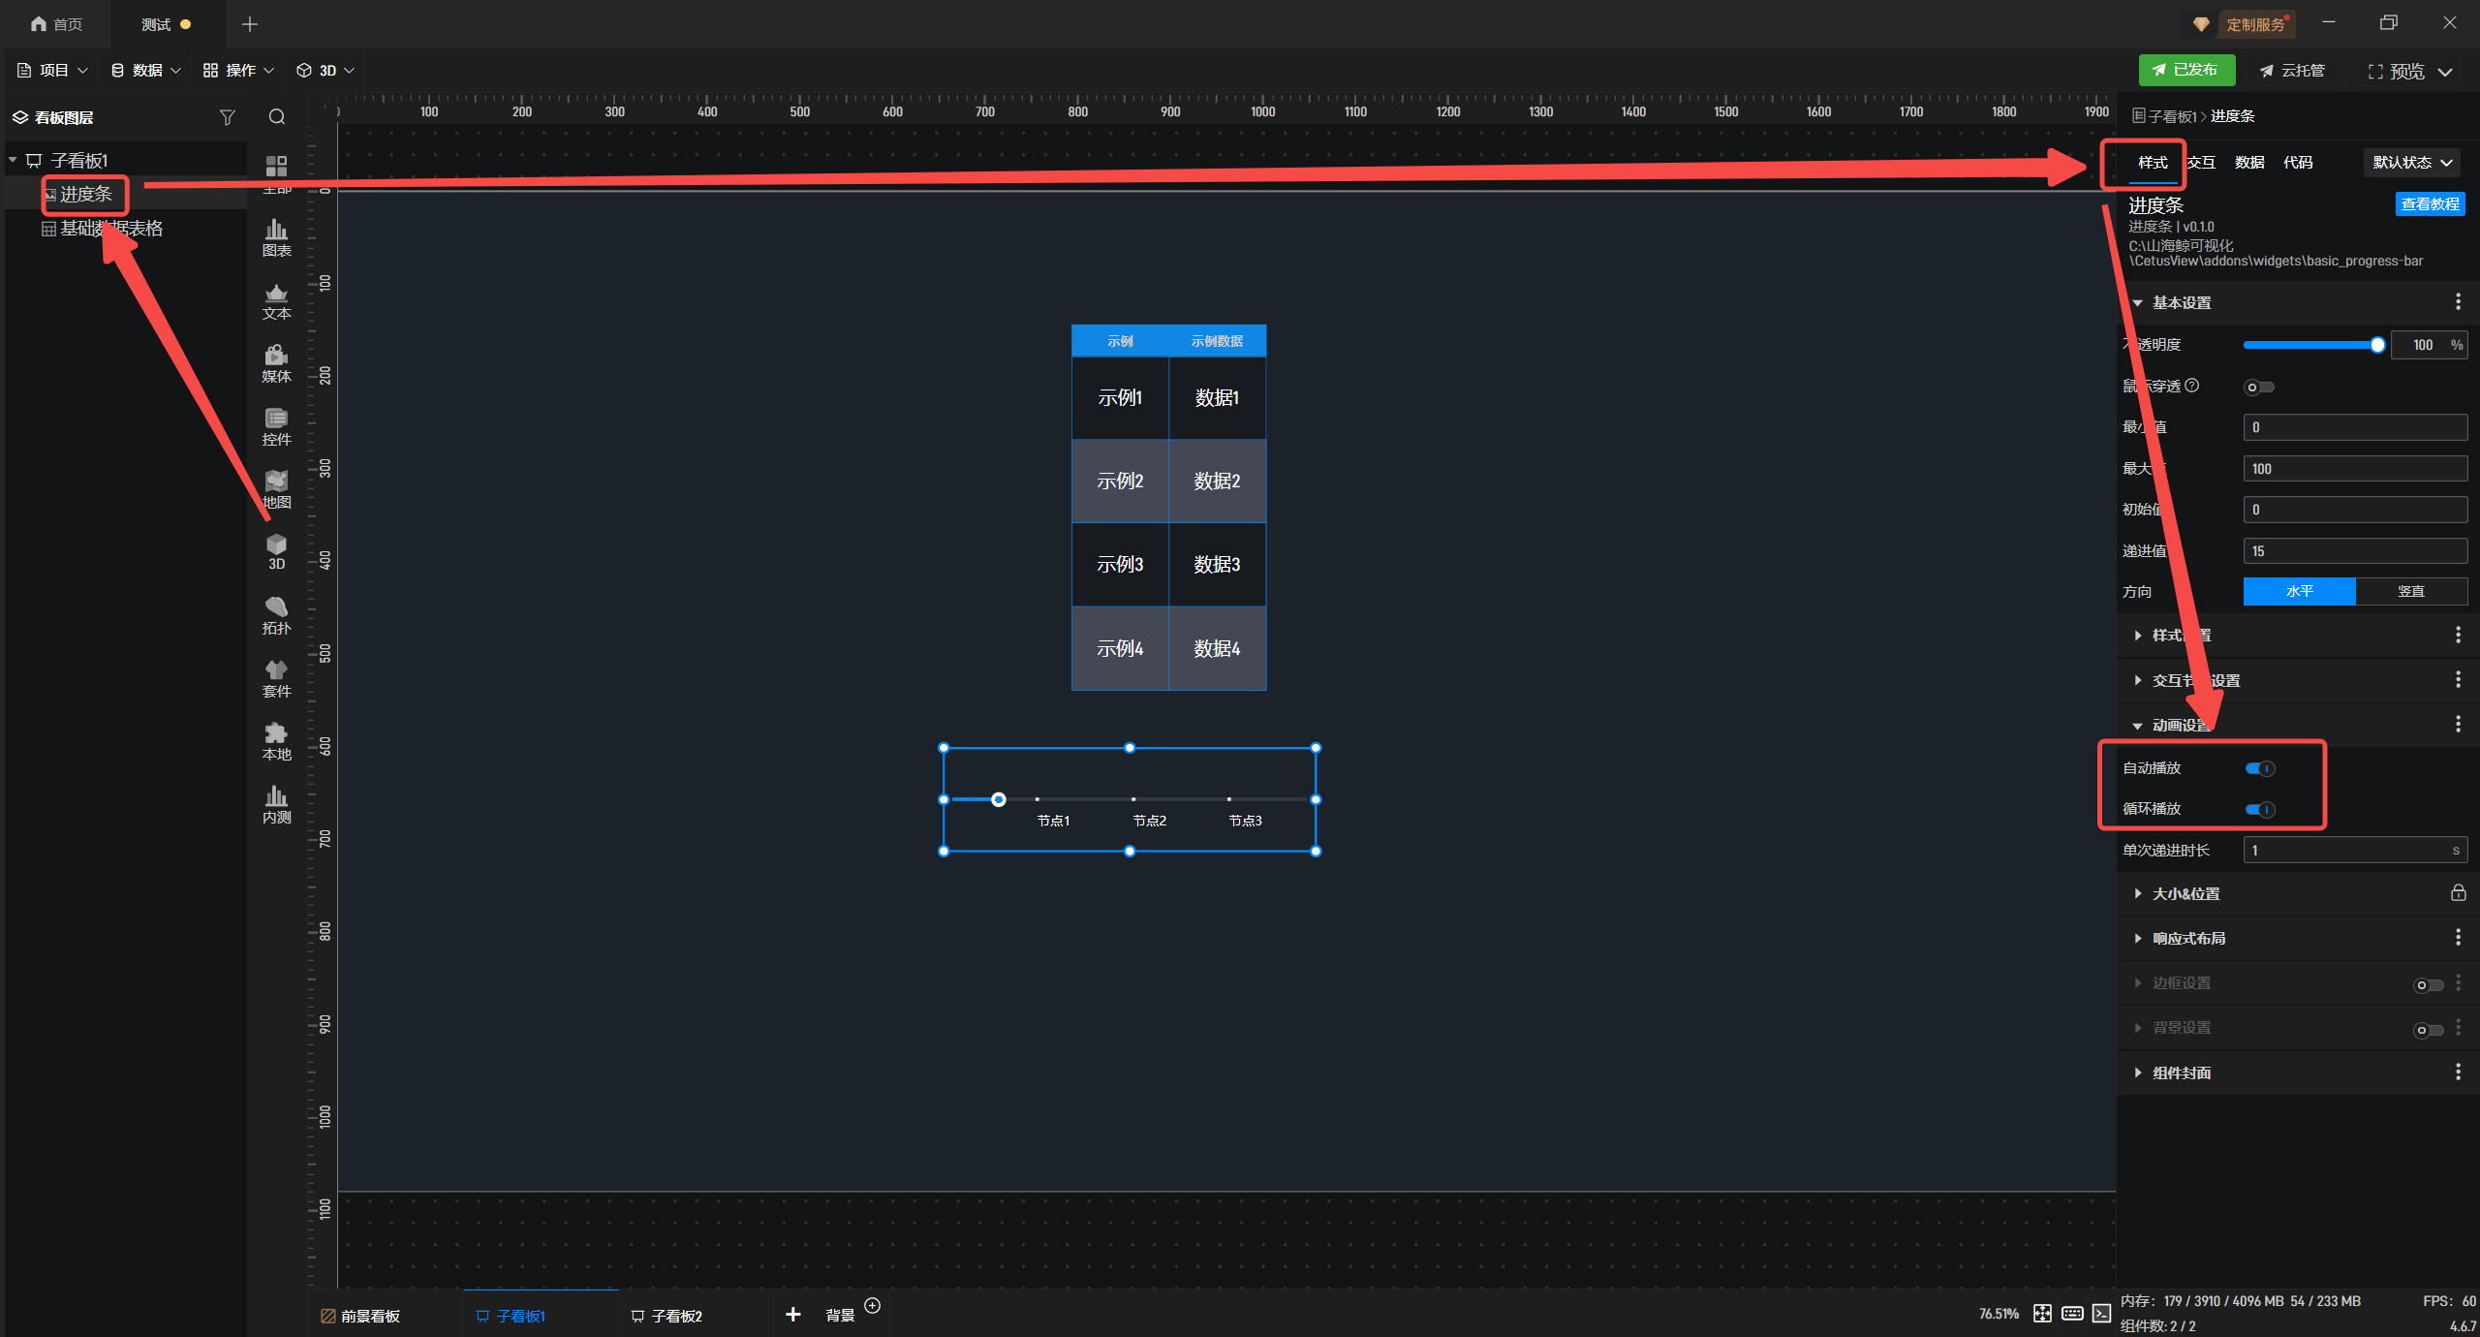Select the 媒体 media components icon
Image resolution: width=2480 pixels, height=1337 pixels.
click(x=276, y=362)
